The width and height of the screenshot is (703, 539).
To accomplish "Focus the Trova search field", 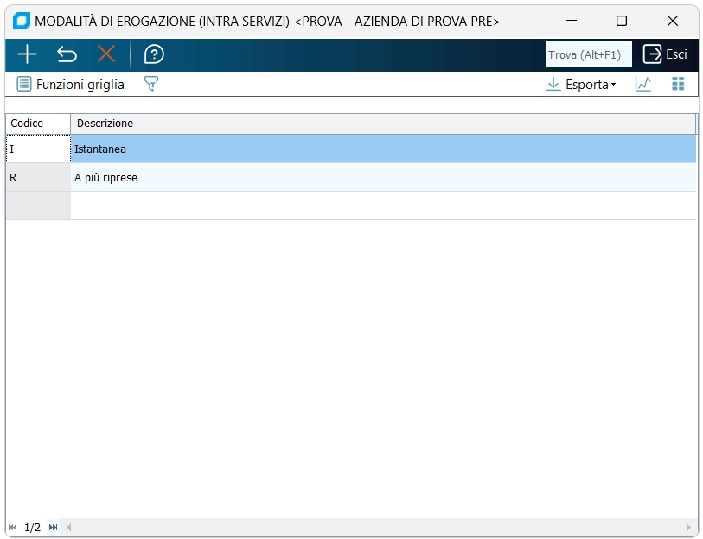I will click(588, 54).
